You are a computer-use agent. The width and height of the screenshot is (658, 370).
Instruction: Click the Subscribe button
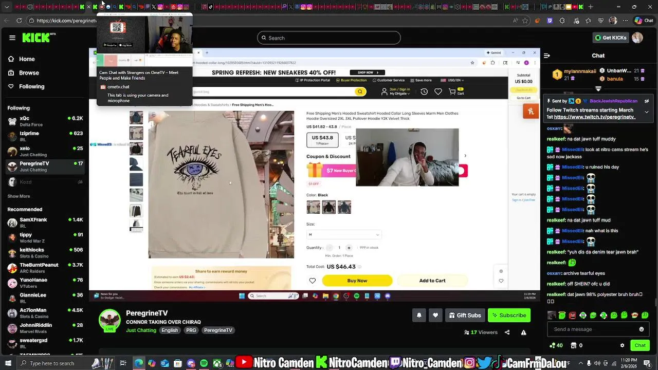(x=509, y=315)
